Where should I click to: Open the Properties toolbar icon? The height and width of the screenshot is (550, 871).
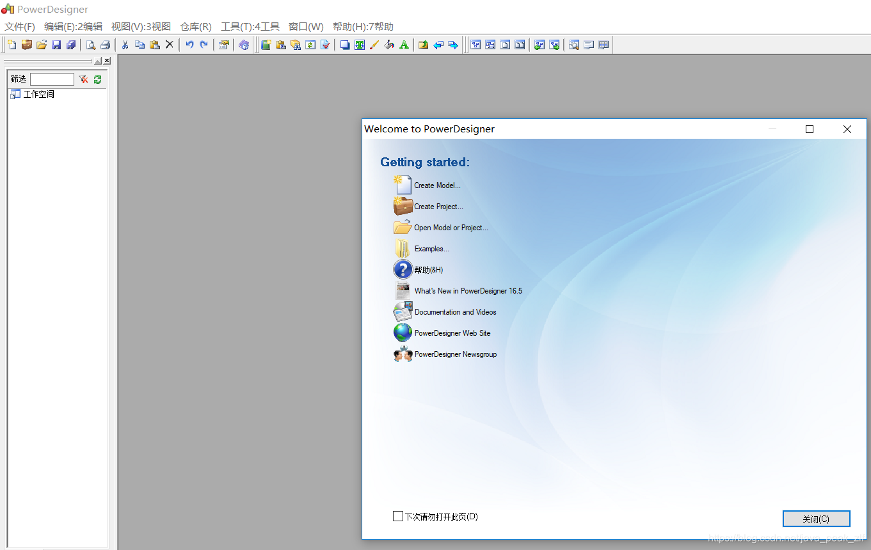tap(224, 45)
